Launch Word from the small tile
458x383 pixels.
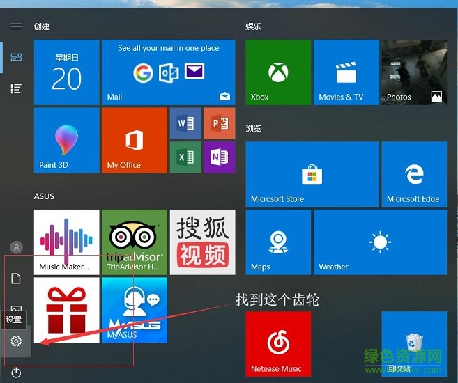pos(185,123)
